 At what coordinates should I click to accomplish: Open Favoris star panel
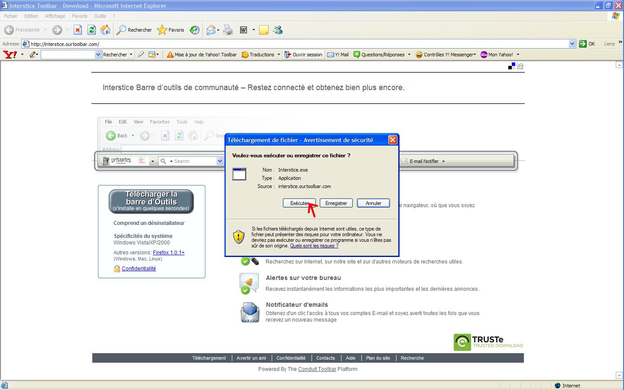tap(171, 30)
